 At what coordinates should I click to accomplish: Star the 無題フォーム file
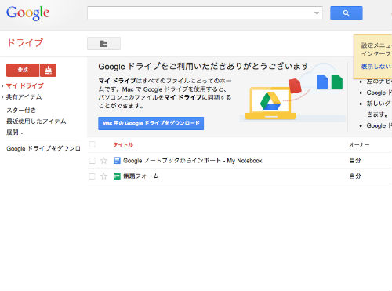coord(103,176)
